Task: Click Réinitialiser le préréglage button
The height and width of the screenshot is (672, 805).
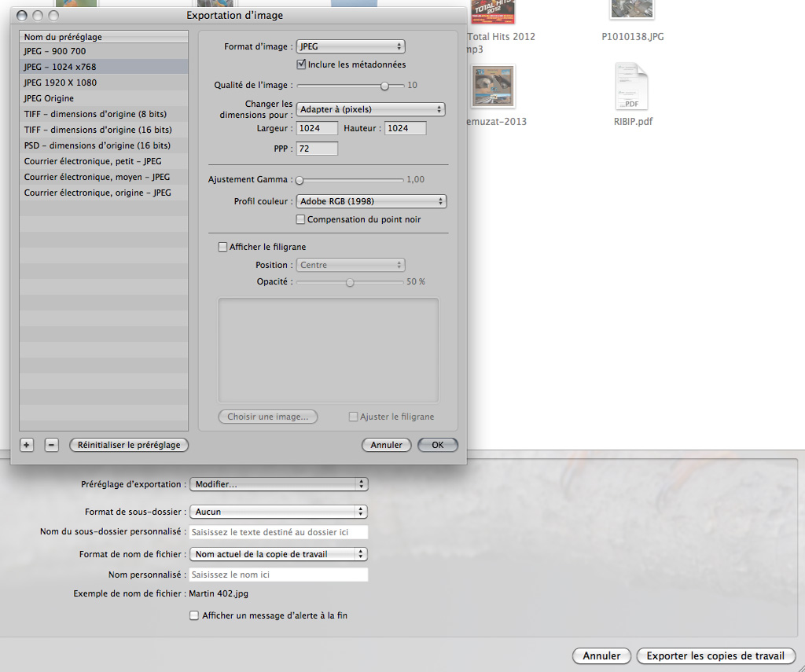Action: [129, 445]
